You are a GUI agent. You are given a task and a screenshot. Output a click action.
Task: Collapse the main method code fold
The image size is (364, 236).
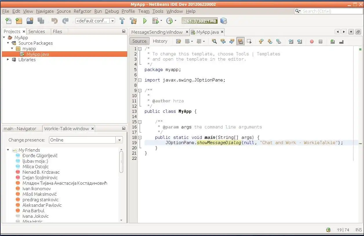pyautogui.click(x=140, y=137)
